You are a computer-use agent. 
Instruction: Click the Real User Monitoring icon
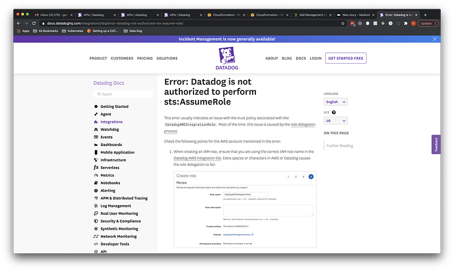coord(96,213)
